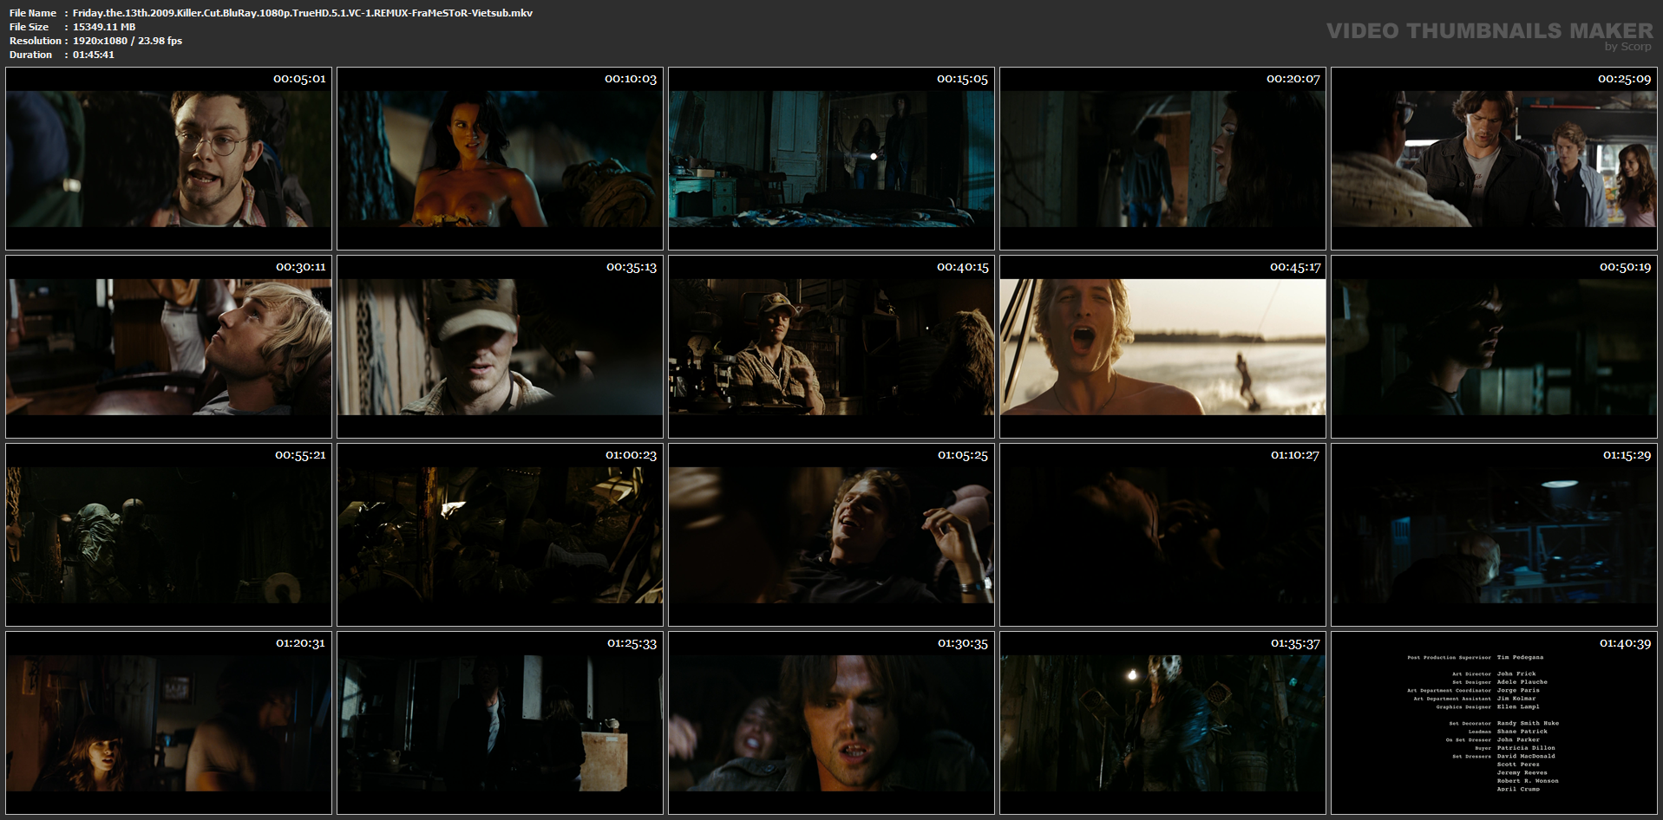Click the File Size label
This screenshot has width=1663, height=820.
tap(29, 27)
